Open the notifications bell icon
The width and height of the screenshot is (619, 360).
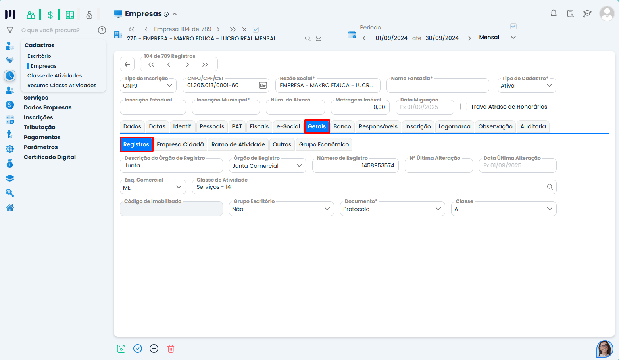554,14
